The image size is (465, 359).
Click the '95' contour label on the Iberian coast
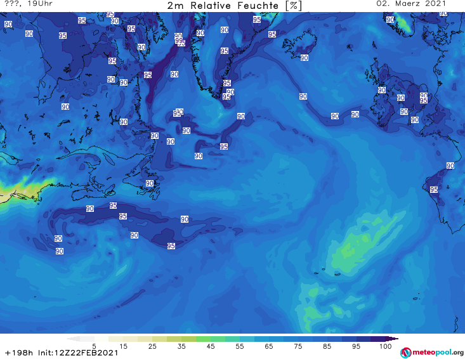[434, 189]
